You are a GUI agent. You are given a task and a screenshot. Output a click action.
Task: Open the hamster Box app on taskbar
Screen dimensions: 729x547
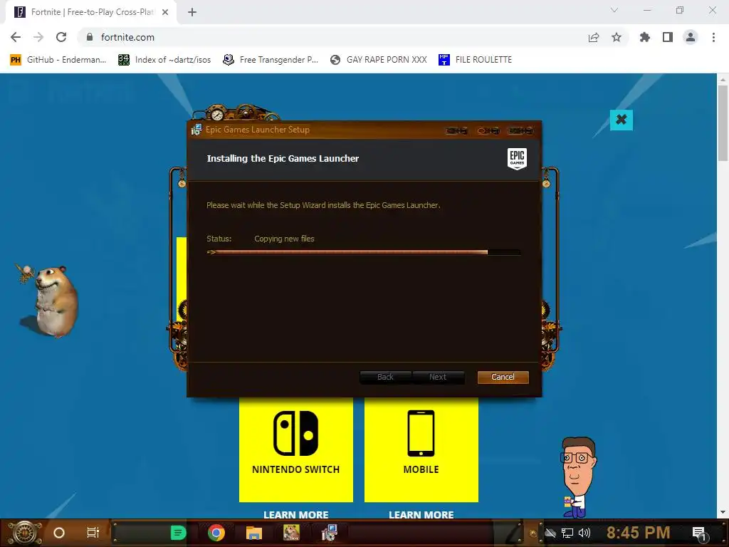(291, 533)
